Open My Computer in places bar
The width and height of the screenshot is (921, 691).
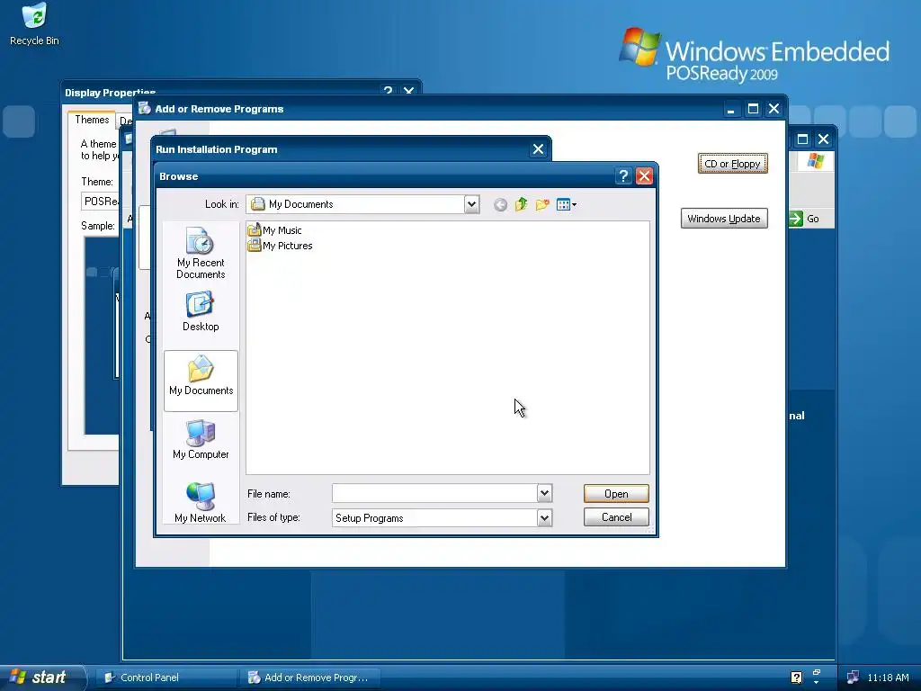coord(201,439)
